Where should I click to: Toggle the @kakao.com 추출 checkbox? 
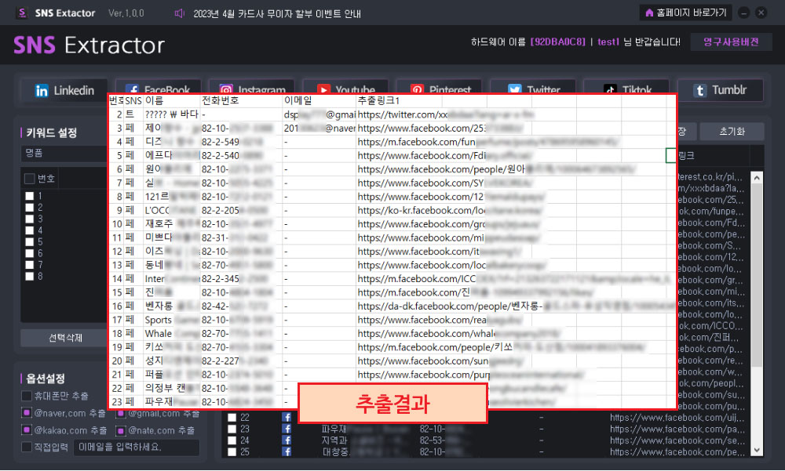click(27, 430)
